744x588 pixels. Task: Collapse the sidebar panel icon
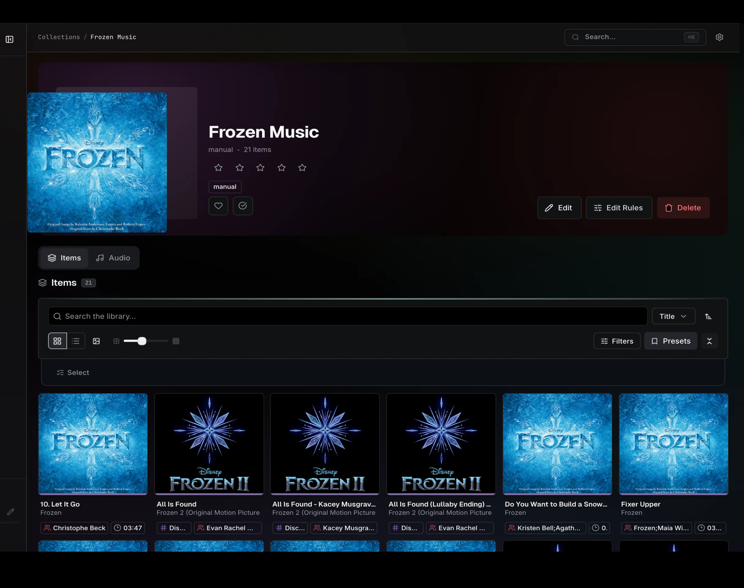point(9,39)
